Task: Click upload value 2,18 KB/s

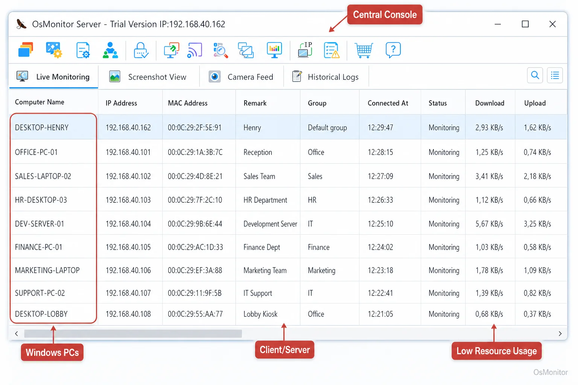Action: coord(537,176)
